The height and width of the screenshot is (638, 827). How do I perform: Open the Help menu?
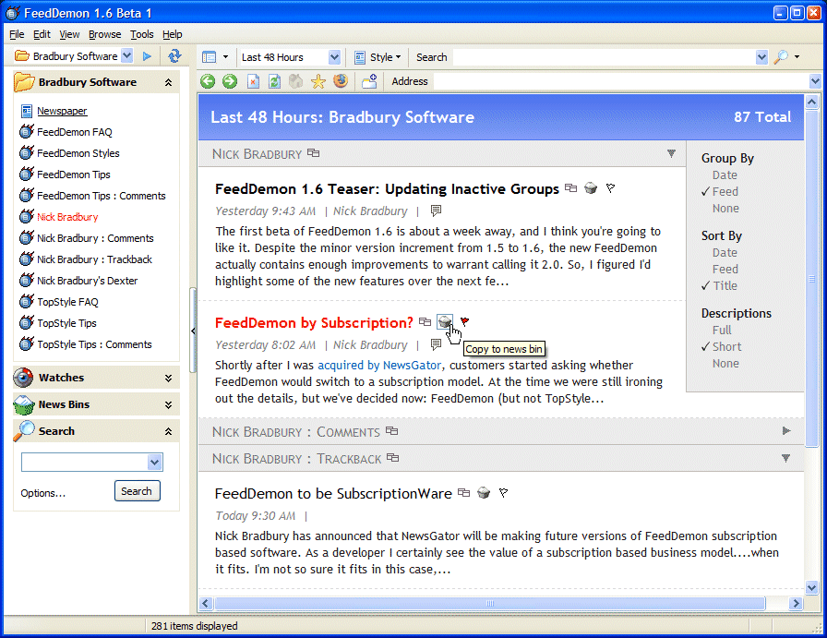click(172, 34)
